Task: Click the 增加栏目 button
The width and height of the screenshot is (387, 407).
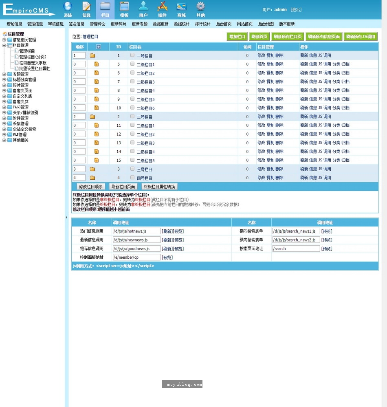Action: click(237, 37)
